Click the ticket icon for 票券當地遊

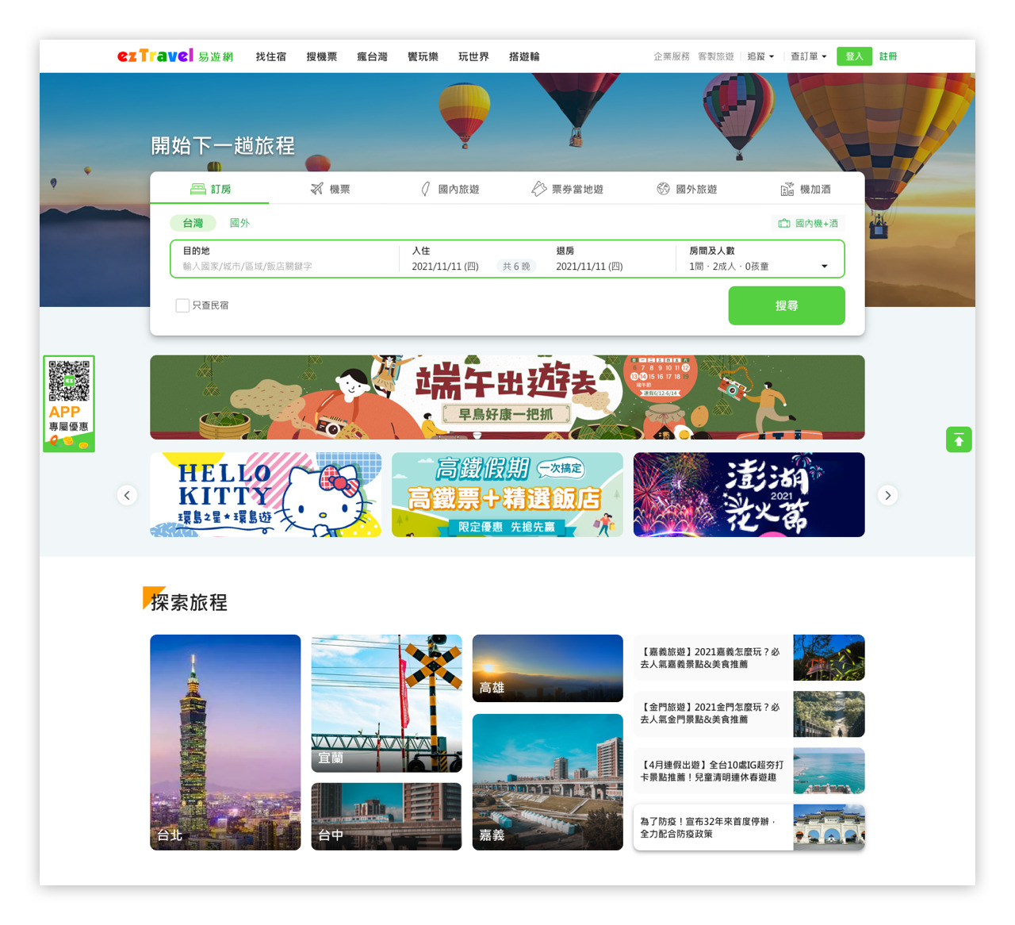click(x=538, y=189)
